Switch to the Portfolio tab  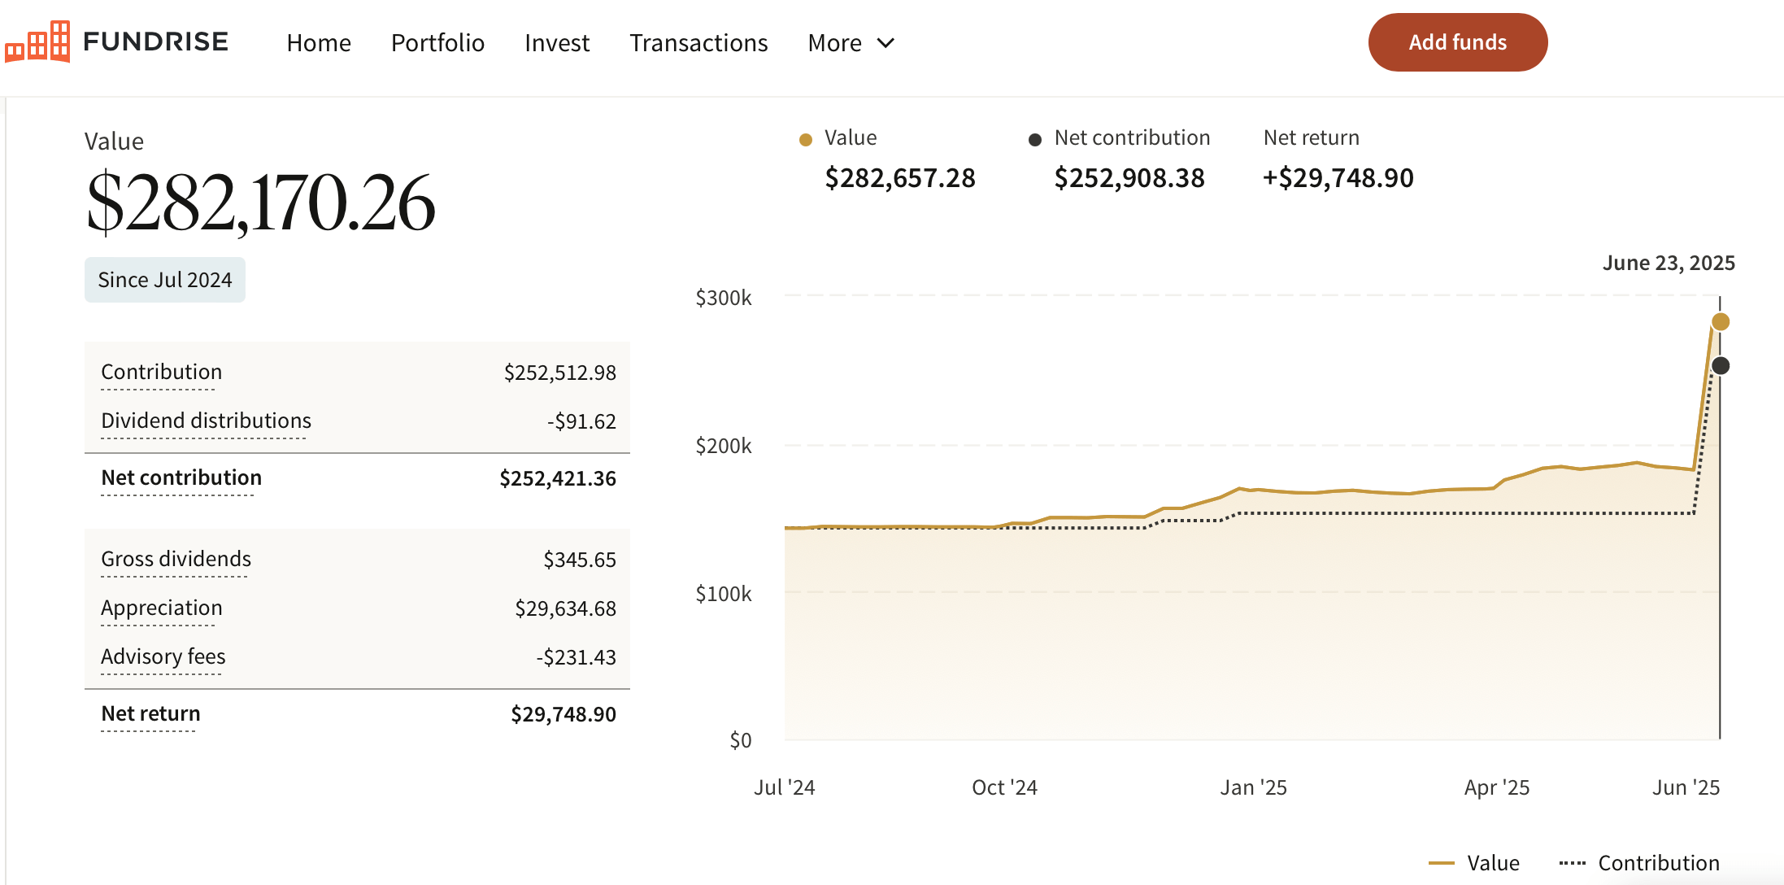tap(437, 42)
